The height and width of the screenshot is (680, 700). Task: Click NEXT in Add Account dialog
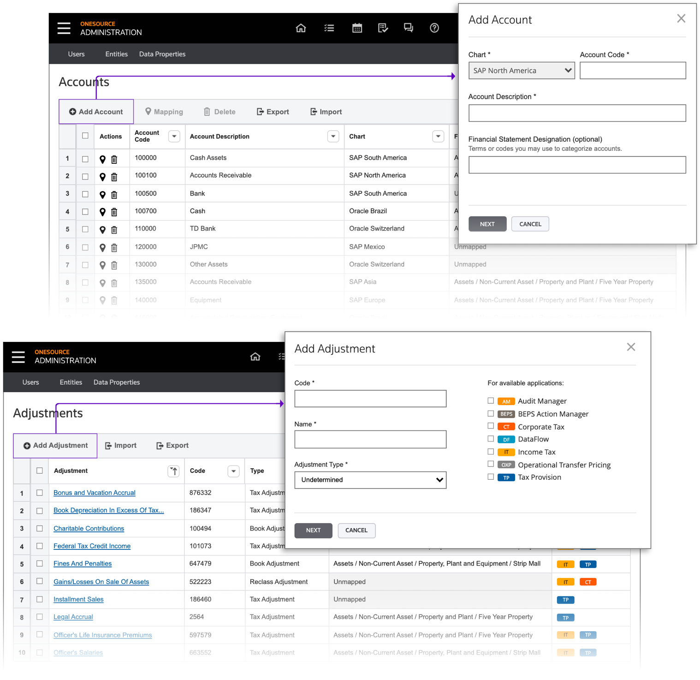coord(487,224)
